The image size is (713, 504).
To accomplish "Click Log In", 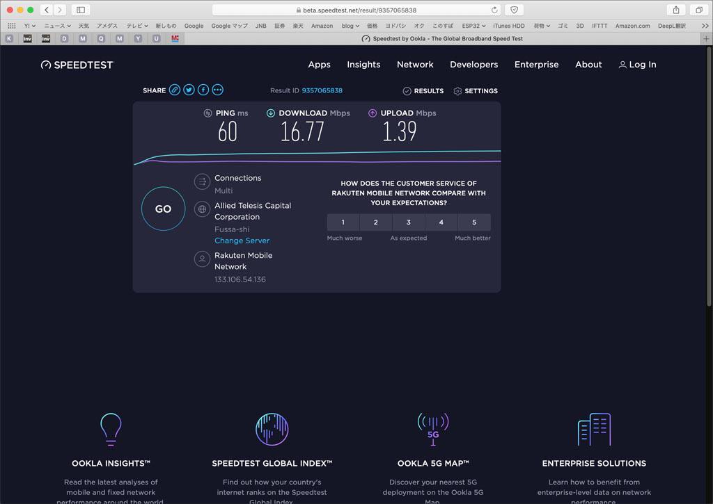I will pos(638,65).
